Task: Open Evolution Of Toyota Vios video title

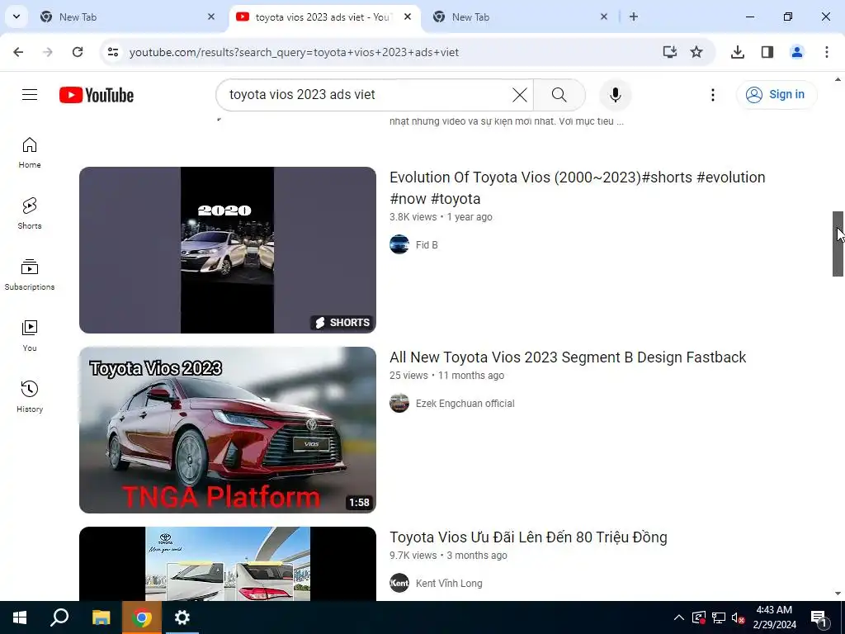Action: [577, 187]
